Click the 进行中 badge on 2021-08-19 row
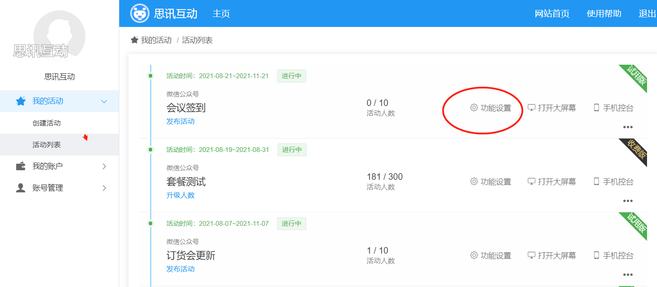657x287 pixels. click(x=292, y=150)
